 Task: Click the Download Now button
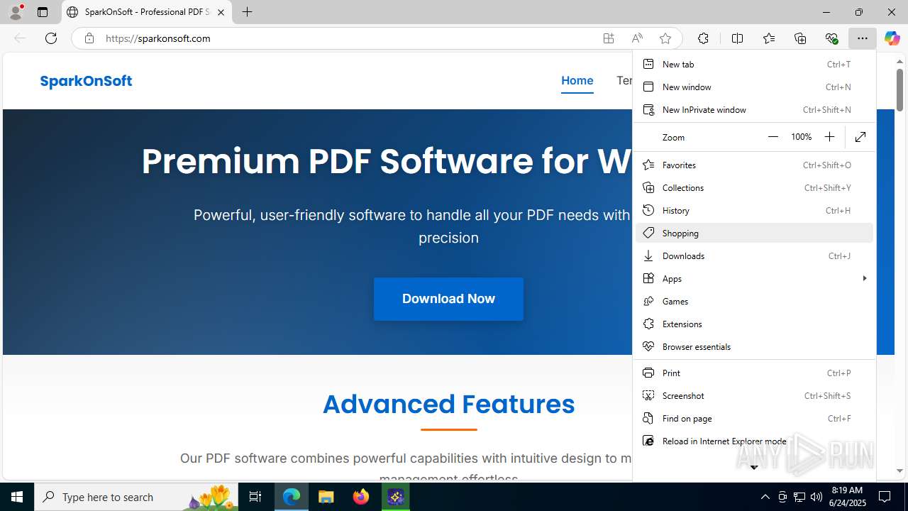(448, 299)
